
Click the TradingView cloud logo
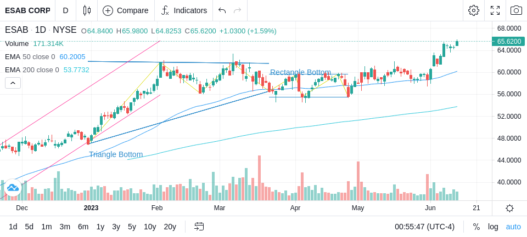point(13,188)
